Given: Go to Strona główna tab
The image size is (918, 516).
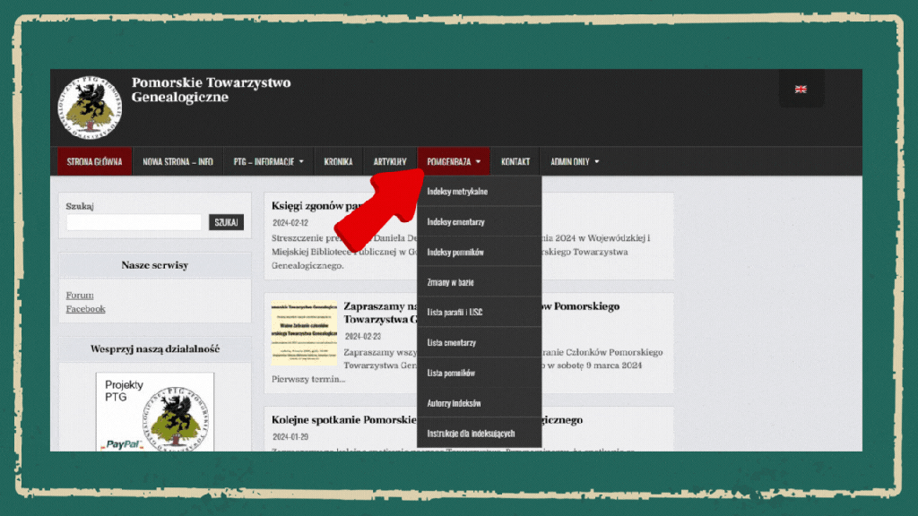Looking at the screenshot, I should (x=94, y=162).
